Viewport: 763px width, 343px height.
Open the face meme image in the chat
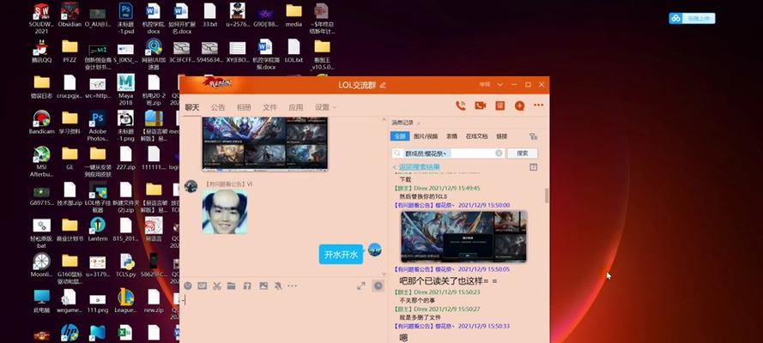point(224,211)
